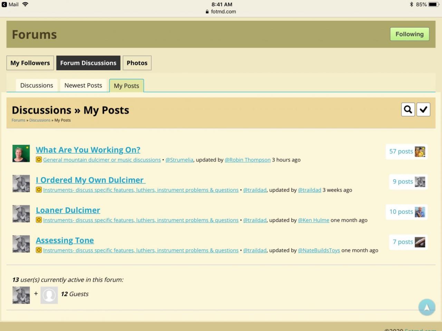Open the My Posts tab

click(126, 86)
